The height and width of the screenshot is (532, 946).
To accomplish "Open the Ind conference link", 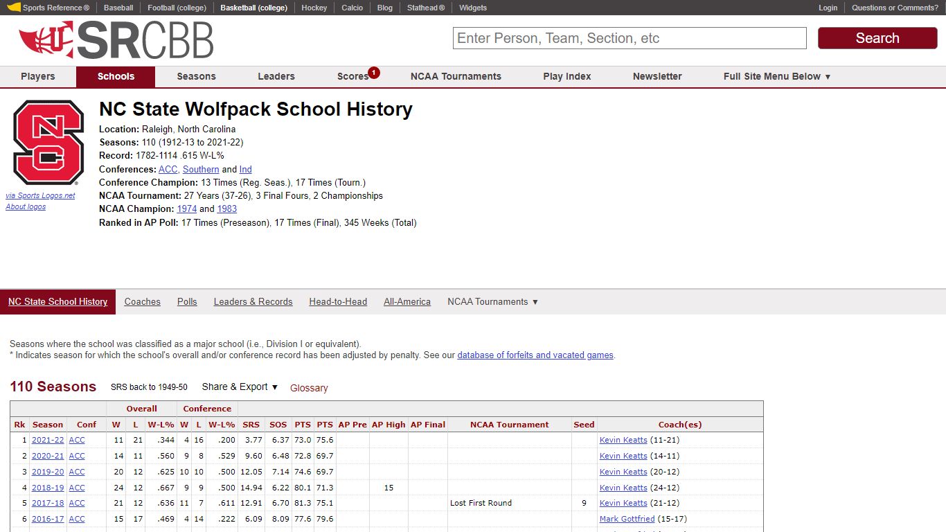I will coord(246,169).
